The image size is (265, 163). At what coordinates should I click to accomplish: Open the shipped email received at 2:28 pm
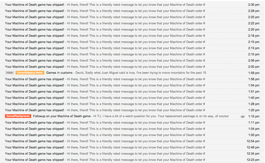(132, 11)
